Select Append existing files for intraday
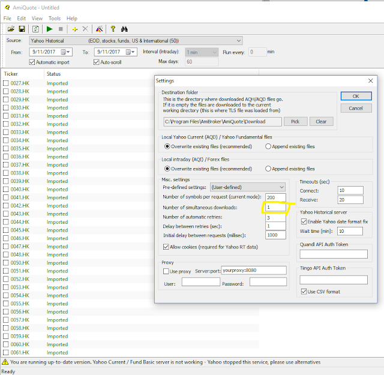384x375 pixels. pyautogui.click(x=268, y=169)
